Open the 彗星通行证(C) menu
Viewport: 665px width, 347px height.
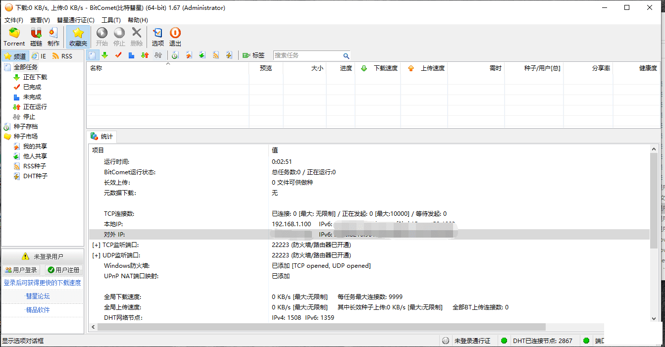tap(76, 20)
